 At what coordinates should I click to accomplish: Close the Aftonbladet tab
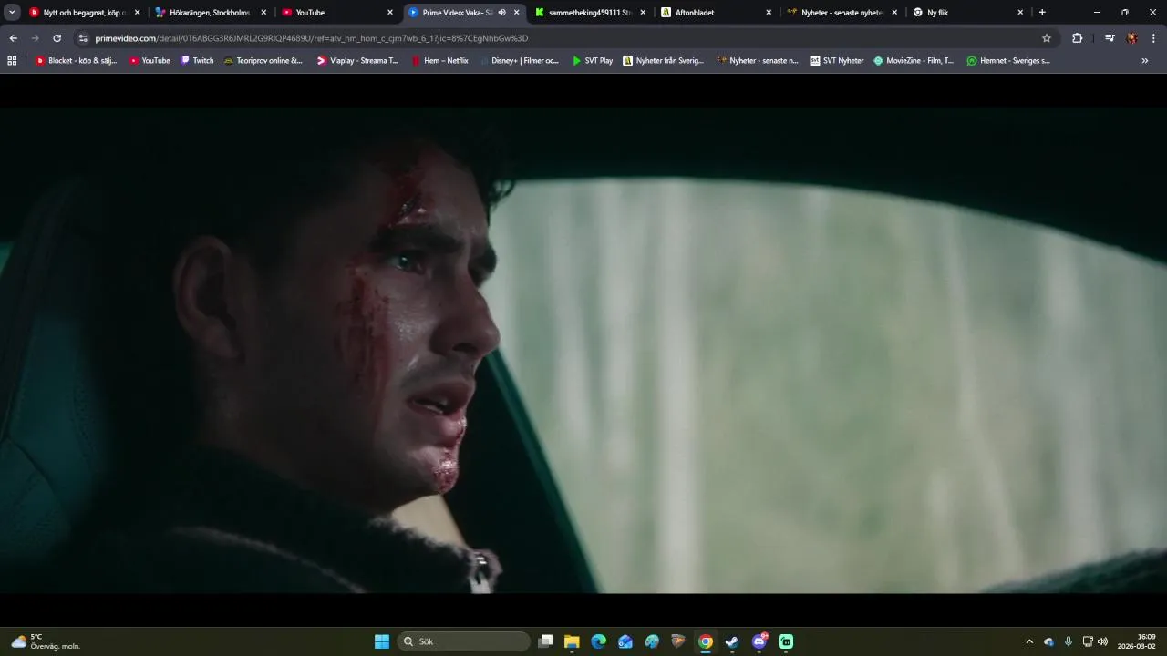[x=769, y=13]
